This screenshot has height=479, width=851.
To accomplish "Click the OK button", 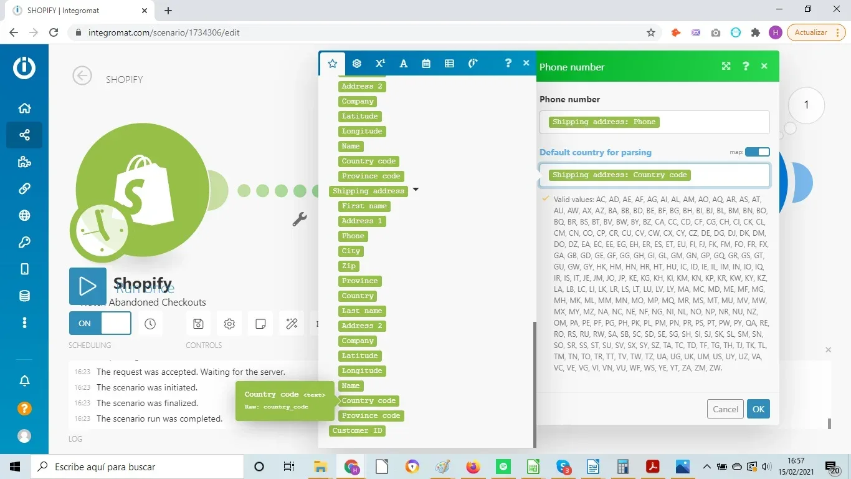I will pyautogui.click(x=758, y=409).
